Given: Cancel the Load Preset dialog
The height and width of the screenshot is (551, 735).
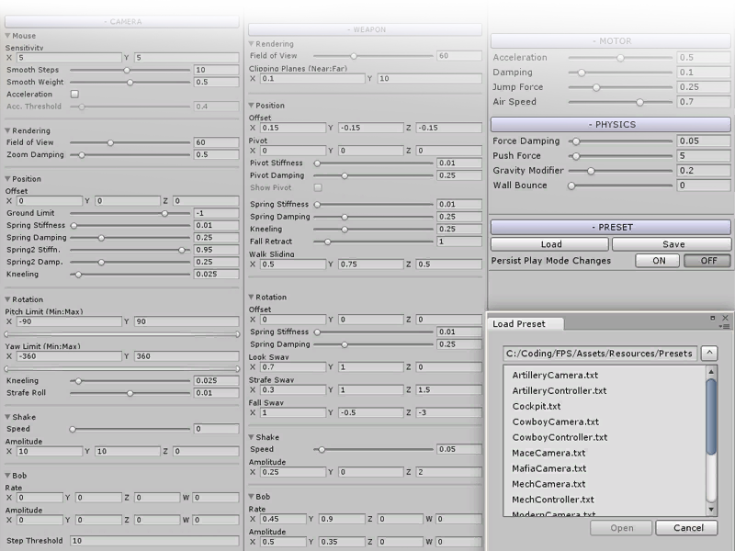Looking at the screenshot, I should coord(686,527).
